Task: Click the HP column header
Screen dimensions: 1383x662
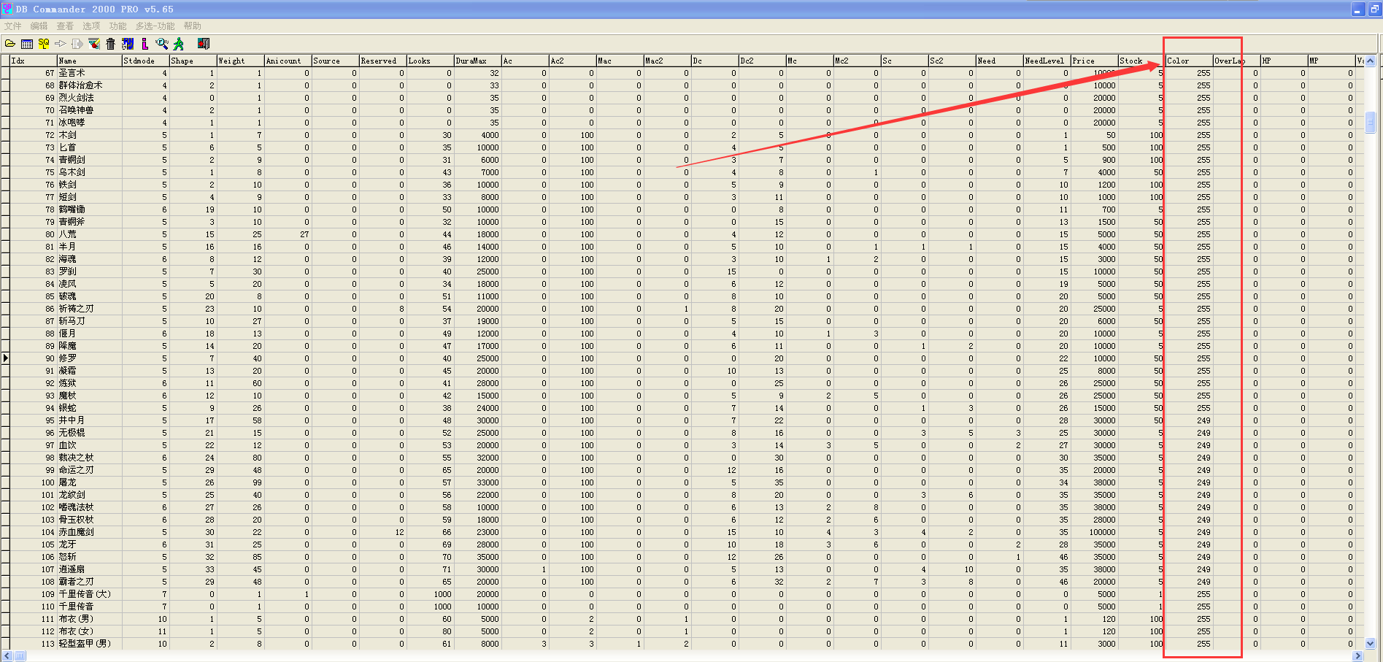Action: [1284, 61]
